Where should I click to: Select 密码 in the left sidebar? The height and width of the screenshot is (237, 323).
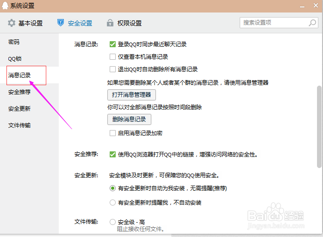click(14, 42)
